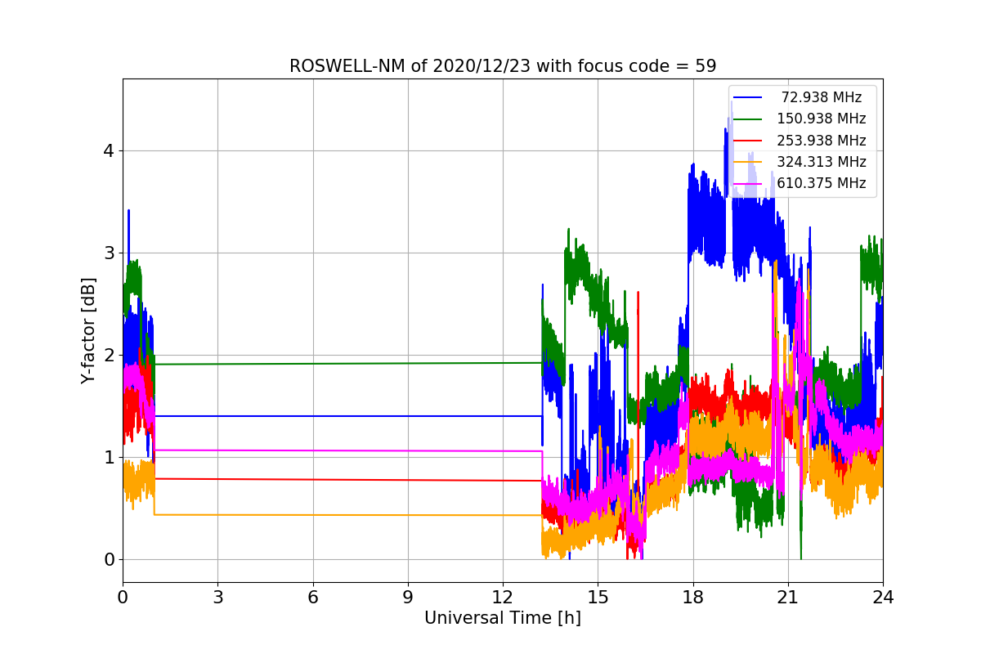Select the '610.375 MHz' legend entry
The width and height of the screenshot is (981, 654).
pos(822,183)
